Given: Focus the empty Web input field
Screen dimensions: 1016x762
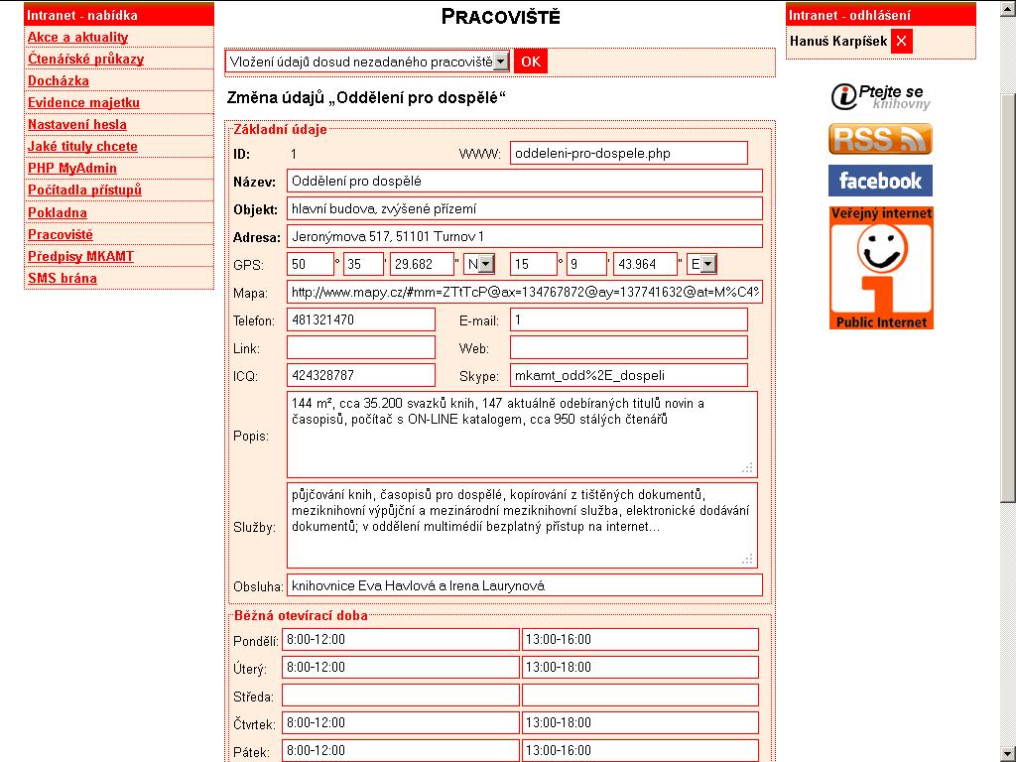Looking at the screenshot, I should pos(628,347).
